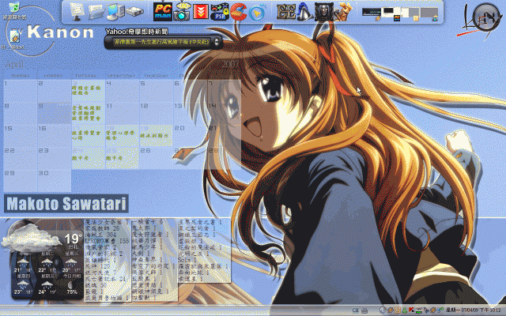Select the first running-window thumbnail in the dock

click(x=372, y=13)
